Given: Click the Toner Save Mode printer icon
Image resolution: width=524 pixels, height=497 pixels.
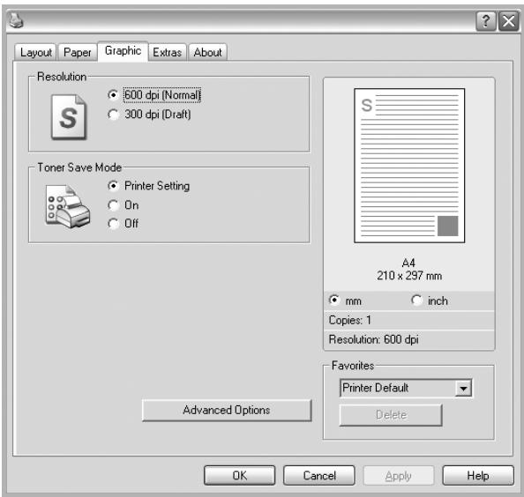Looking at the screenshot, I should tap(68, 206).
